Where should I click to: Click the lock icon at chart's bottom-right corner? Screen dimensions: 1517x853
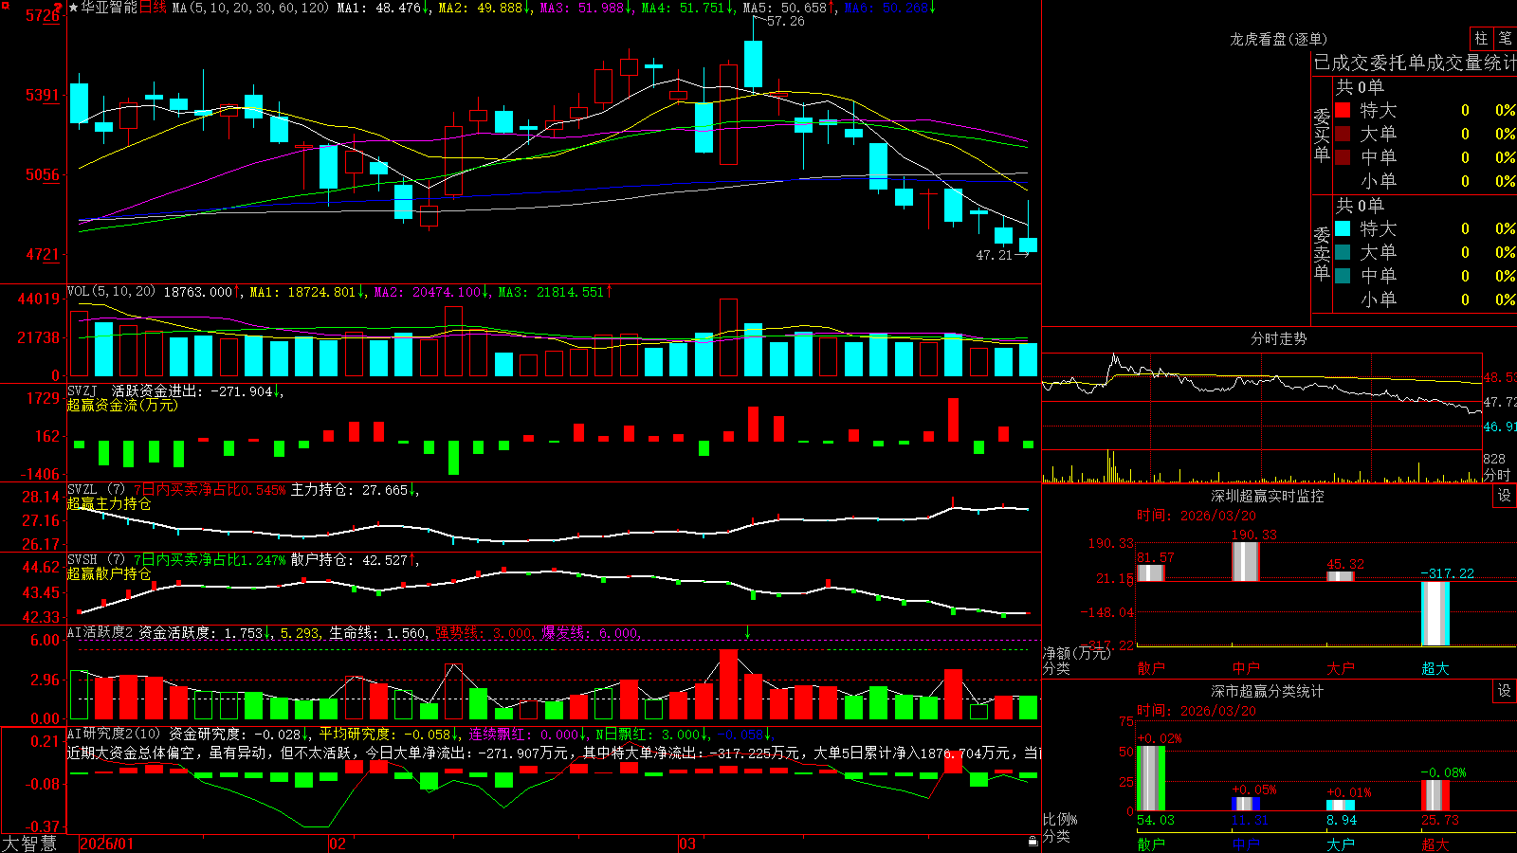[x=1033, y=842]
